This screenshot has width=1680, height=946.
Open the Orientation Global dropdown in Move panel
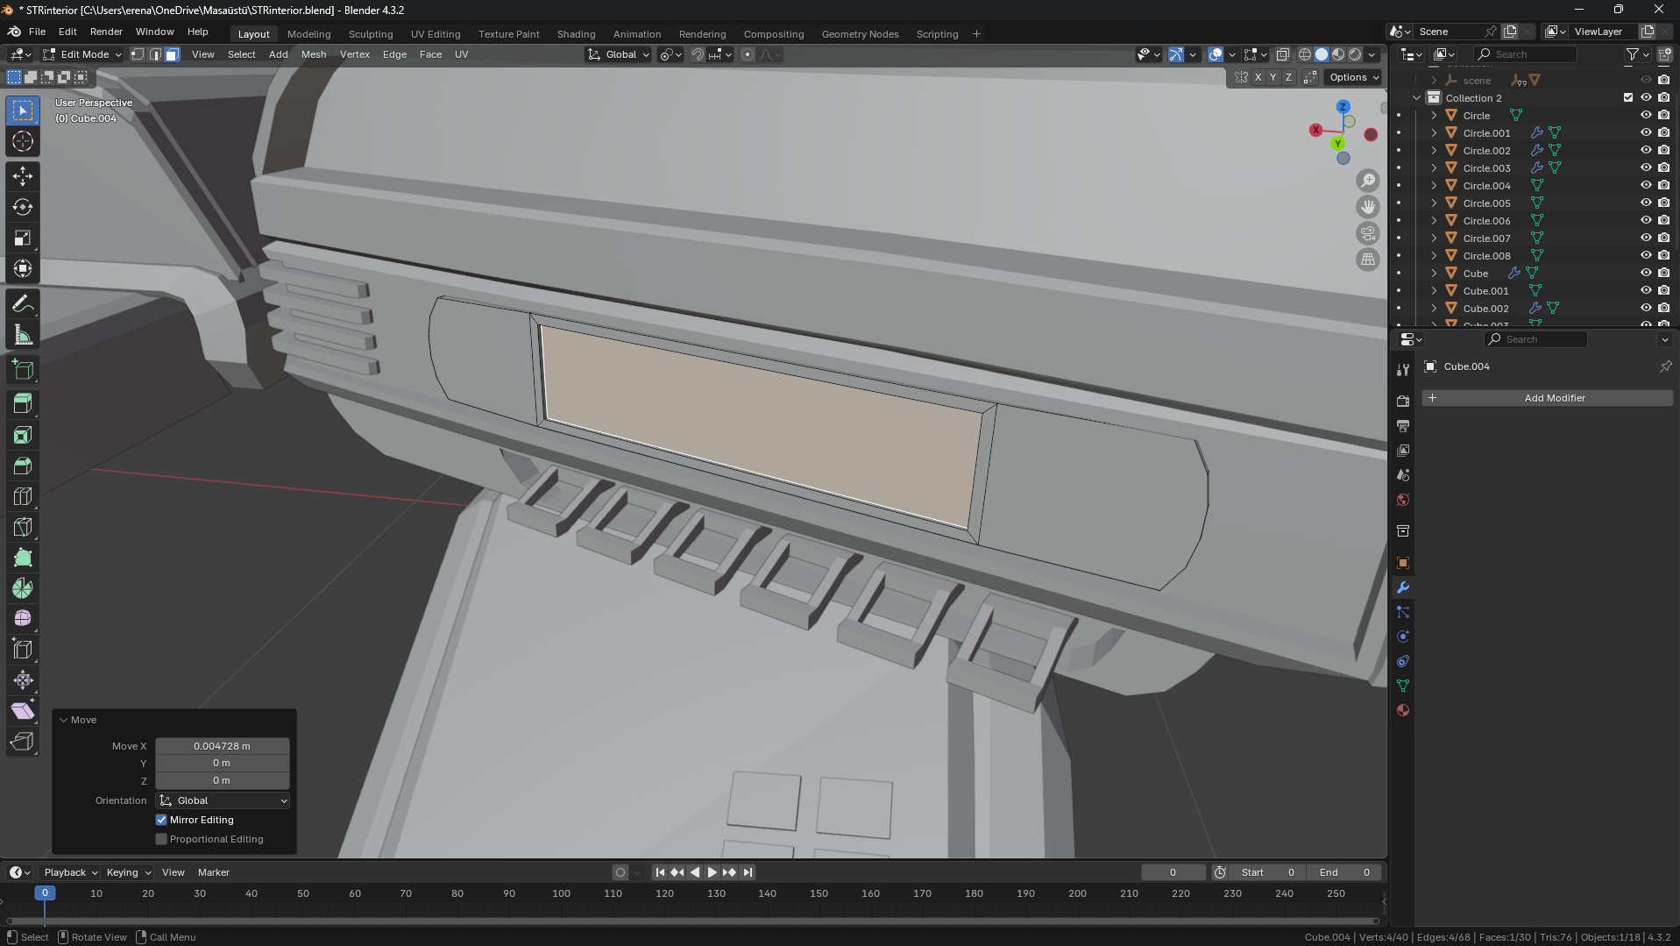(223, 800)
